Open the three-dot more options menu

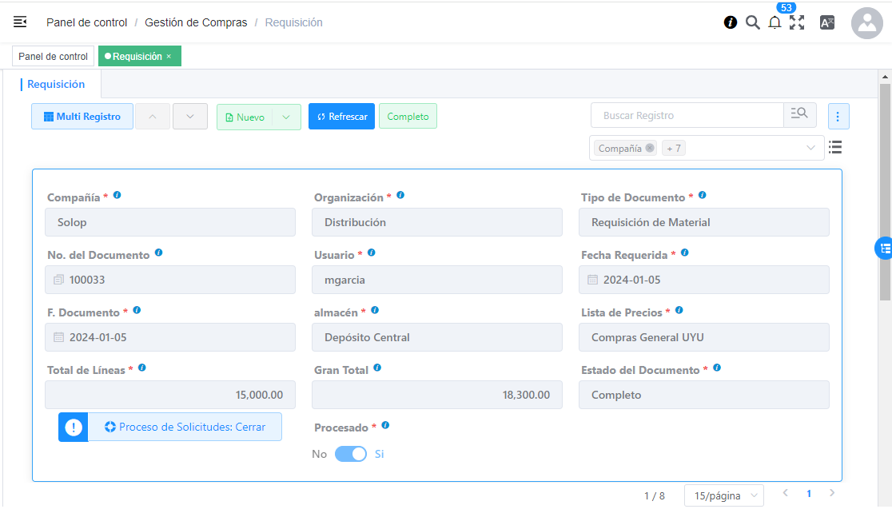click(x=838, y=117)
